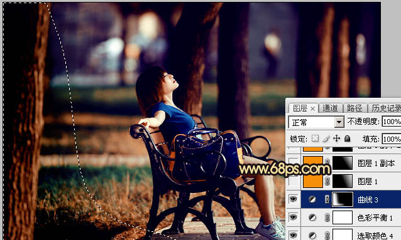Screen dimensions: 401x240
Task: Hide the 曲线 3 layer
Action: pos(293,199)
